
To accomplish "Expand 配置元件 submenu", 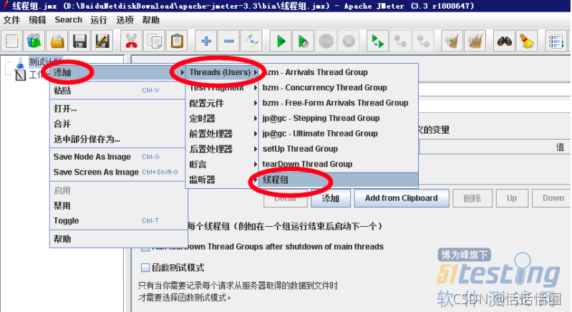I will pos(223,103).
